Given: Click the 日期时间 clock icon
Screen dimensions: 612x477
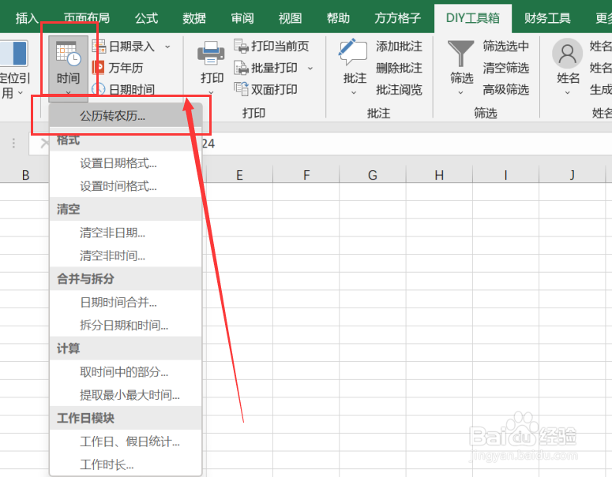Looking at the screenshot, I should tap(99, 89).
